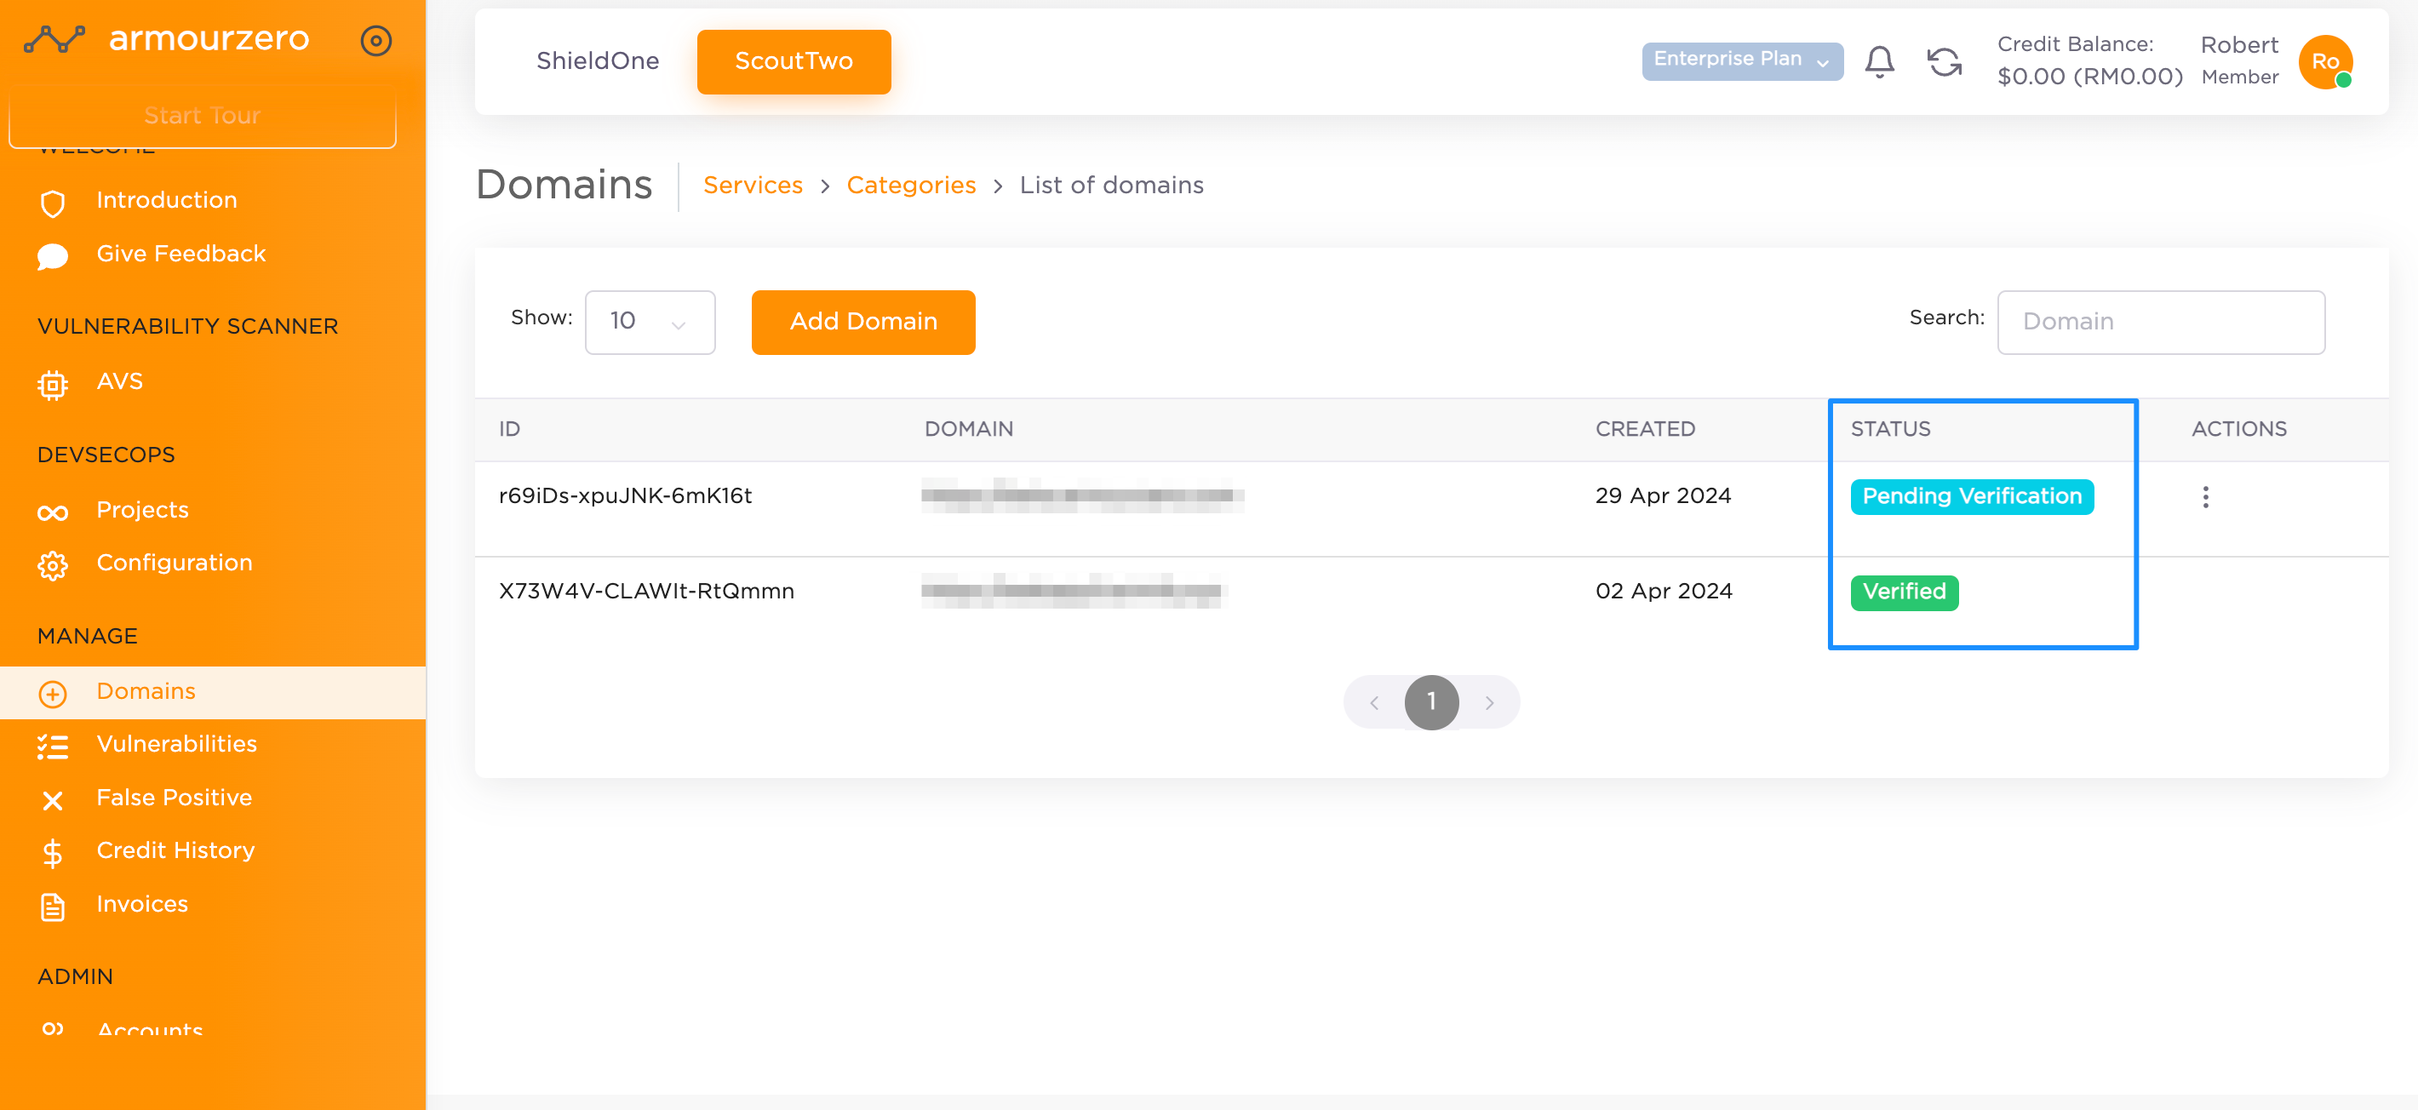Open Projects under DevSecOps
Image resolution: width=2418 pixels, height=1110 pixels.
click(x=143, y=510)
